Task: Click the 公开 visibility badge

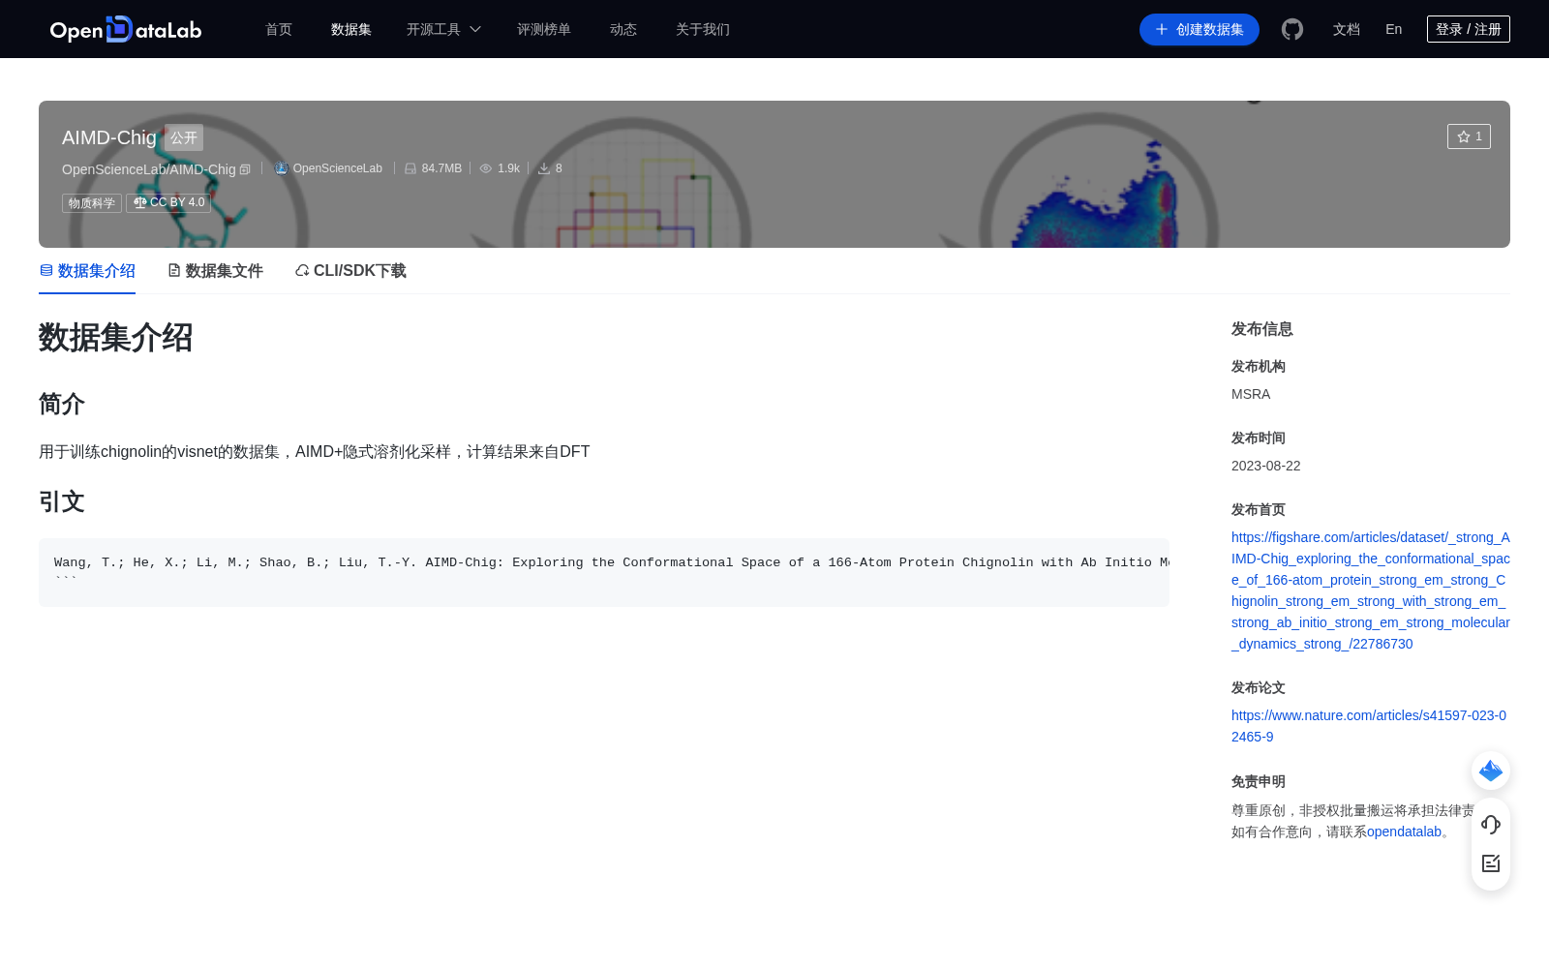Action: pos(184,137)
